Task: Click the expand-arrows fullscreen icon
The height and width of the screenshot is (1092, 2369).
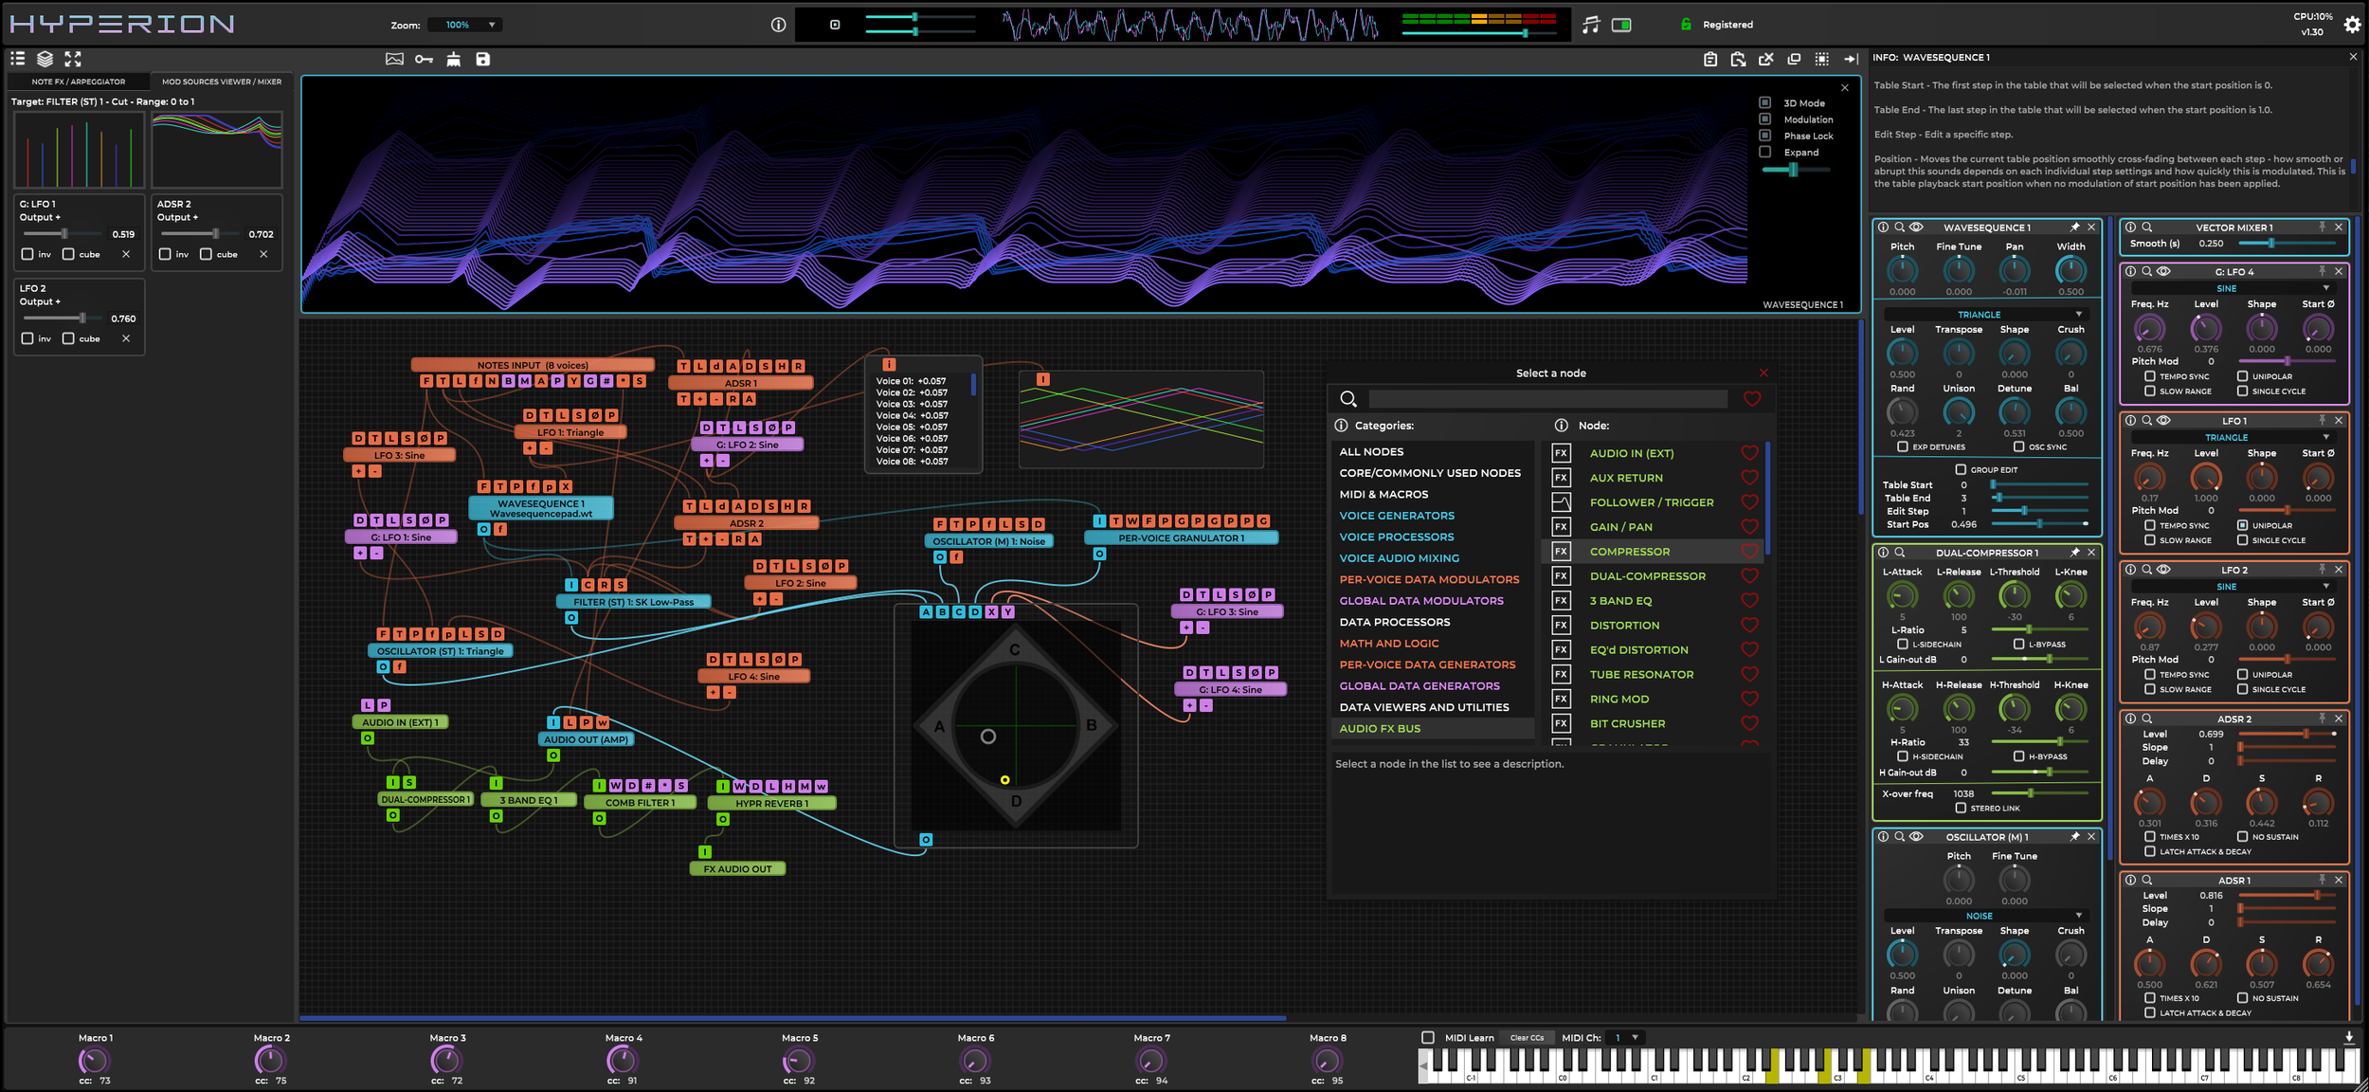Action: pyautogui.click(x=73, y=59)
